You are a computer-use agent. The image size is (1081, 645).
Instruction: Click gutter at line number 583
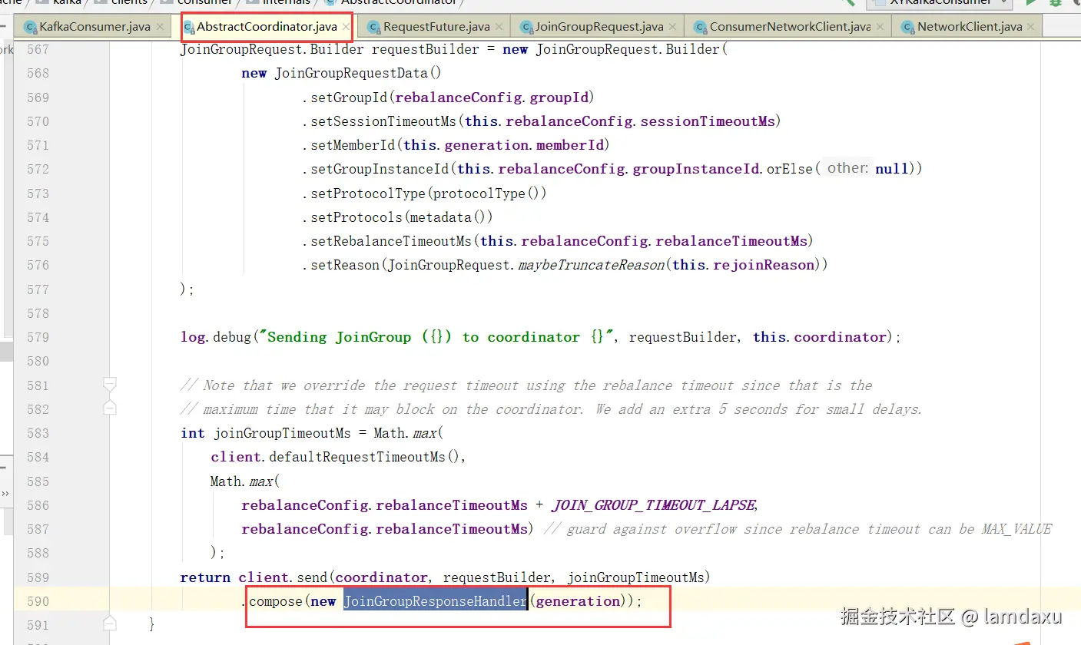(x=38, y=433)
